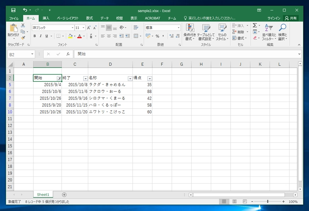Click the Wrap Text icon
Viewport: 309px width, 211px height.
point(136,27)
